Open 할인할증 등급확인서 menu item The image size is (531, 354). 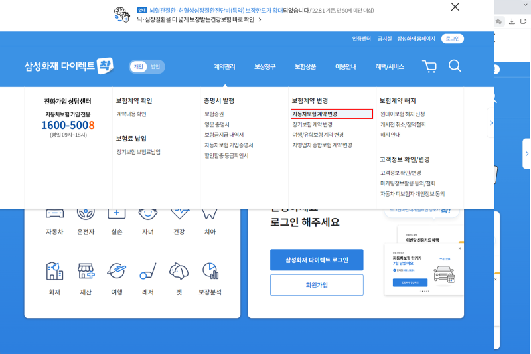point(226,156)
